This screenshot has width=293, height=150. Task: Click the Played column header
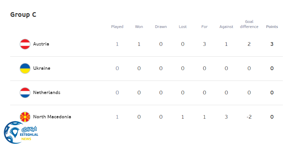coord(117,27)
